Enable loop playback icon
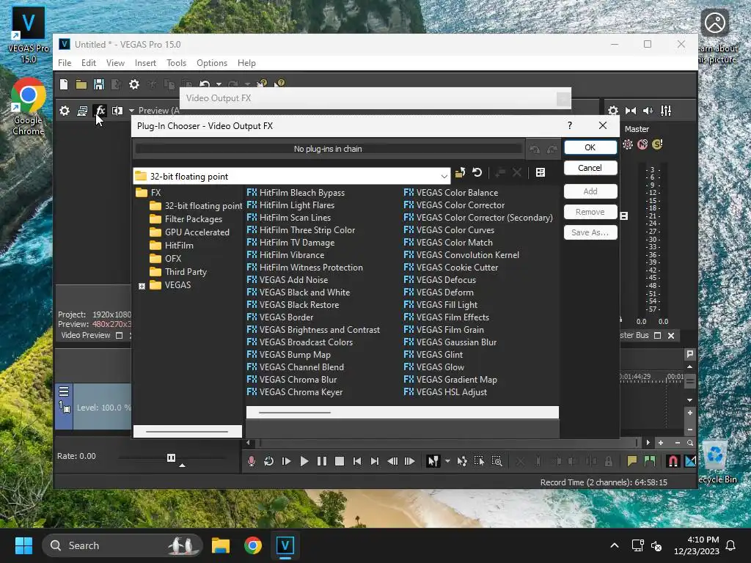751x563 pixels. point(268,461)
